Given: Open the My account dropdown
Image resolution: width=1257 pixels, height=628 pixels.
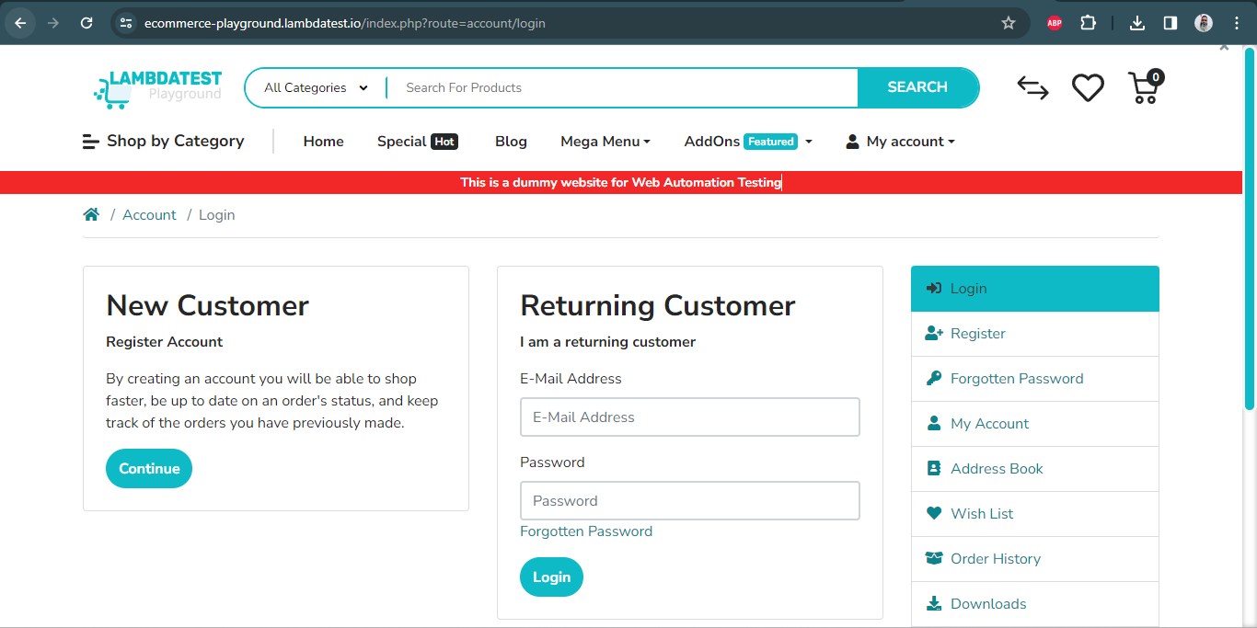Looking at the screenshot, I should tap(899, 141).
